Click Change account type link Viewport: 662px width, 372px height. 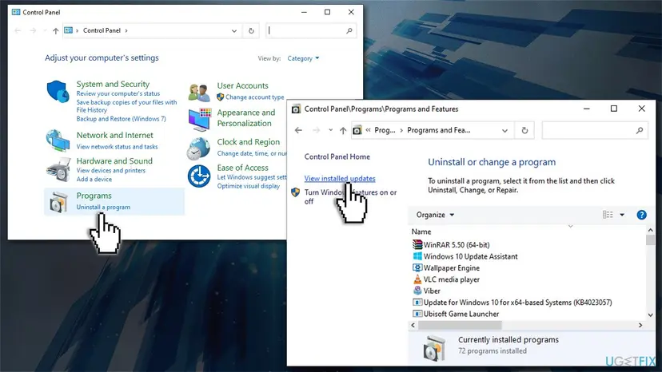254,97
